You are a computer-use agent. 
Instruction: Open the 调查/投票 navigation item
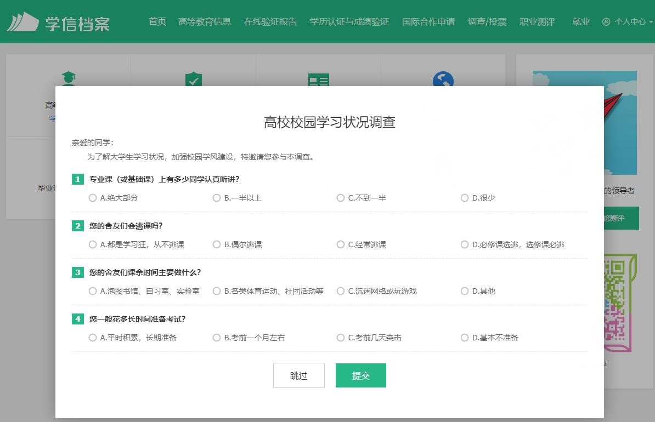[487, 22]
